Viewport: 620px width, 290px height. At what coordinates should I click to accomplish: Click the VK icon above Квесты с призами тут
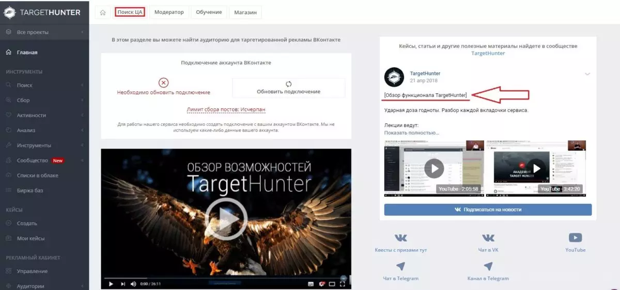(400, 238)
